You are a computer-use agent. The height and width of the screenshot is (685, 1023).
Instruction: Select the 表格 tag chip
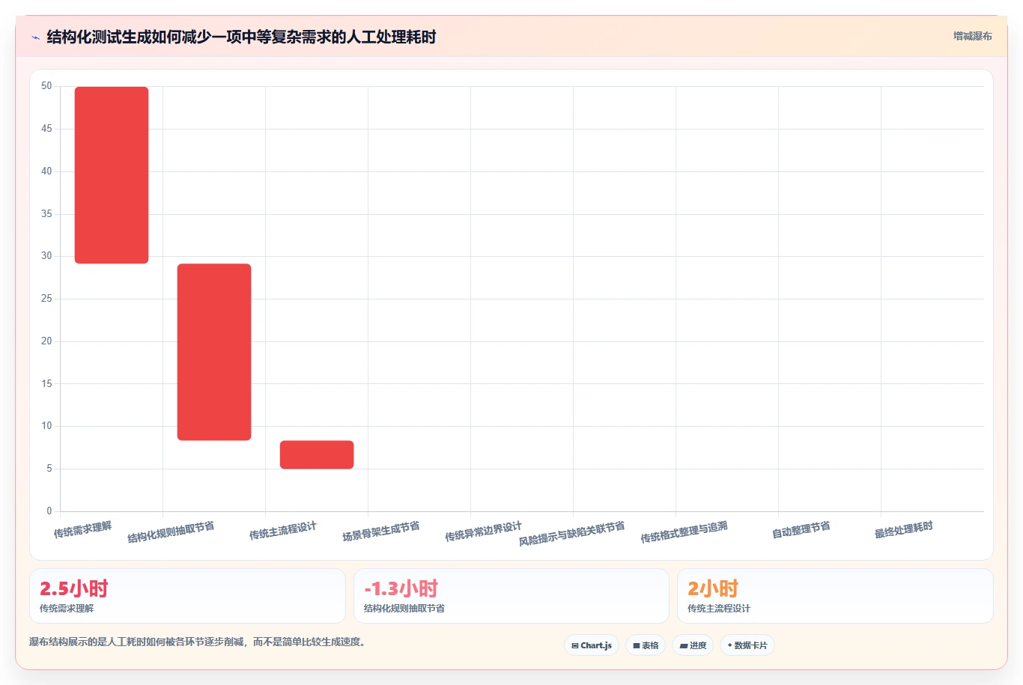pos(646,645)
